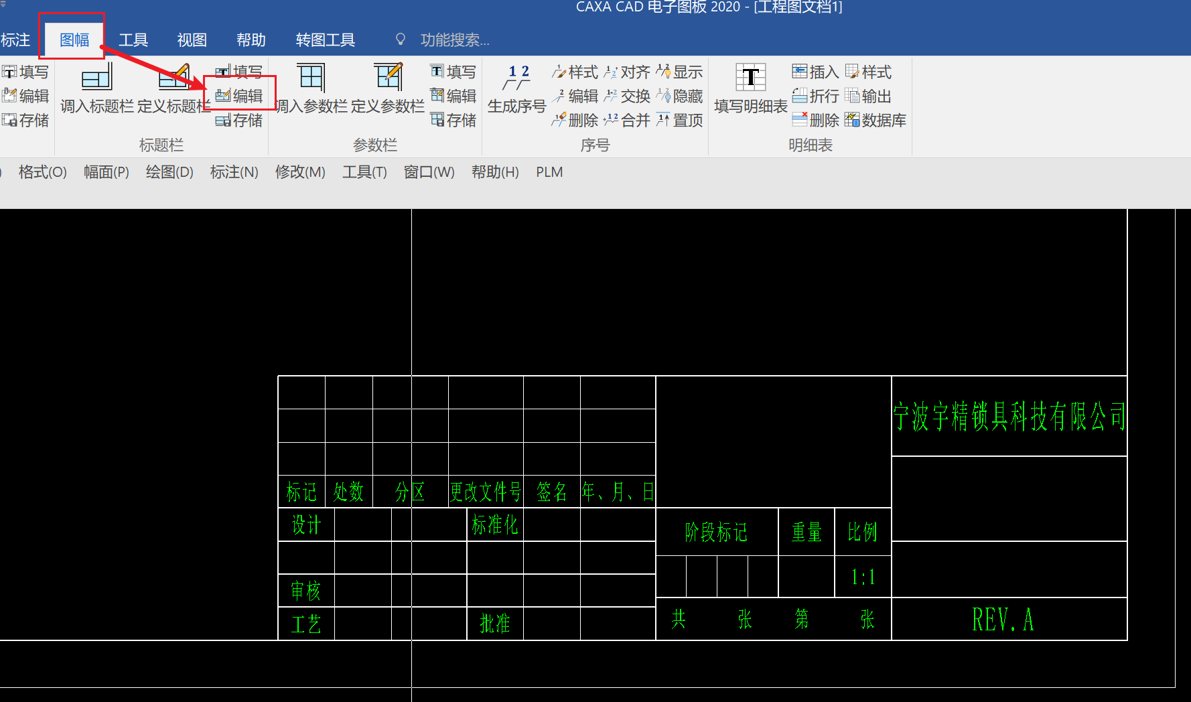Select the 签名 cell text
Image resolution: width=1191 pixels, height=702 pixels.
coord(551,492)
